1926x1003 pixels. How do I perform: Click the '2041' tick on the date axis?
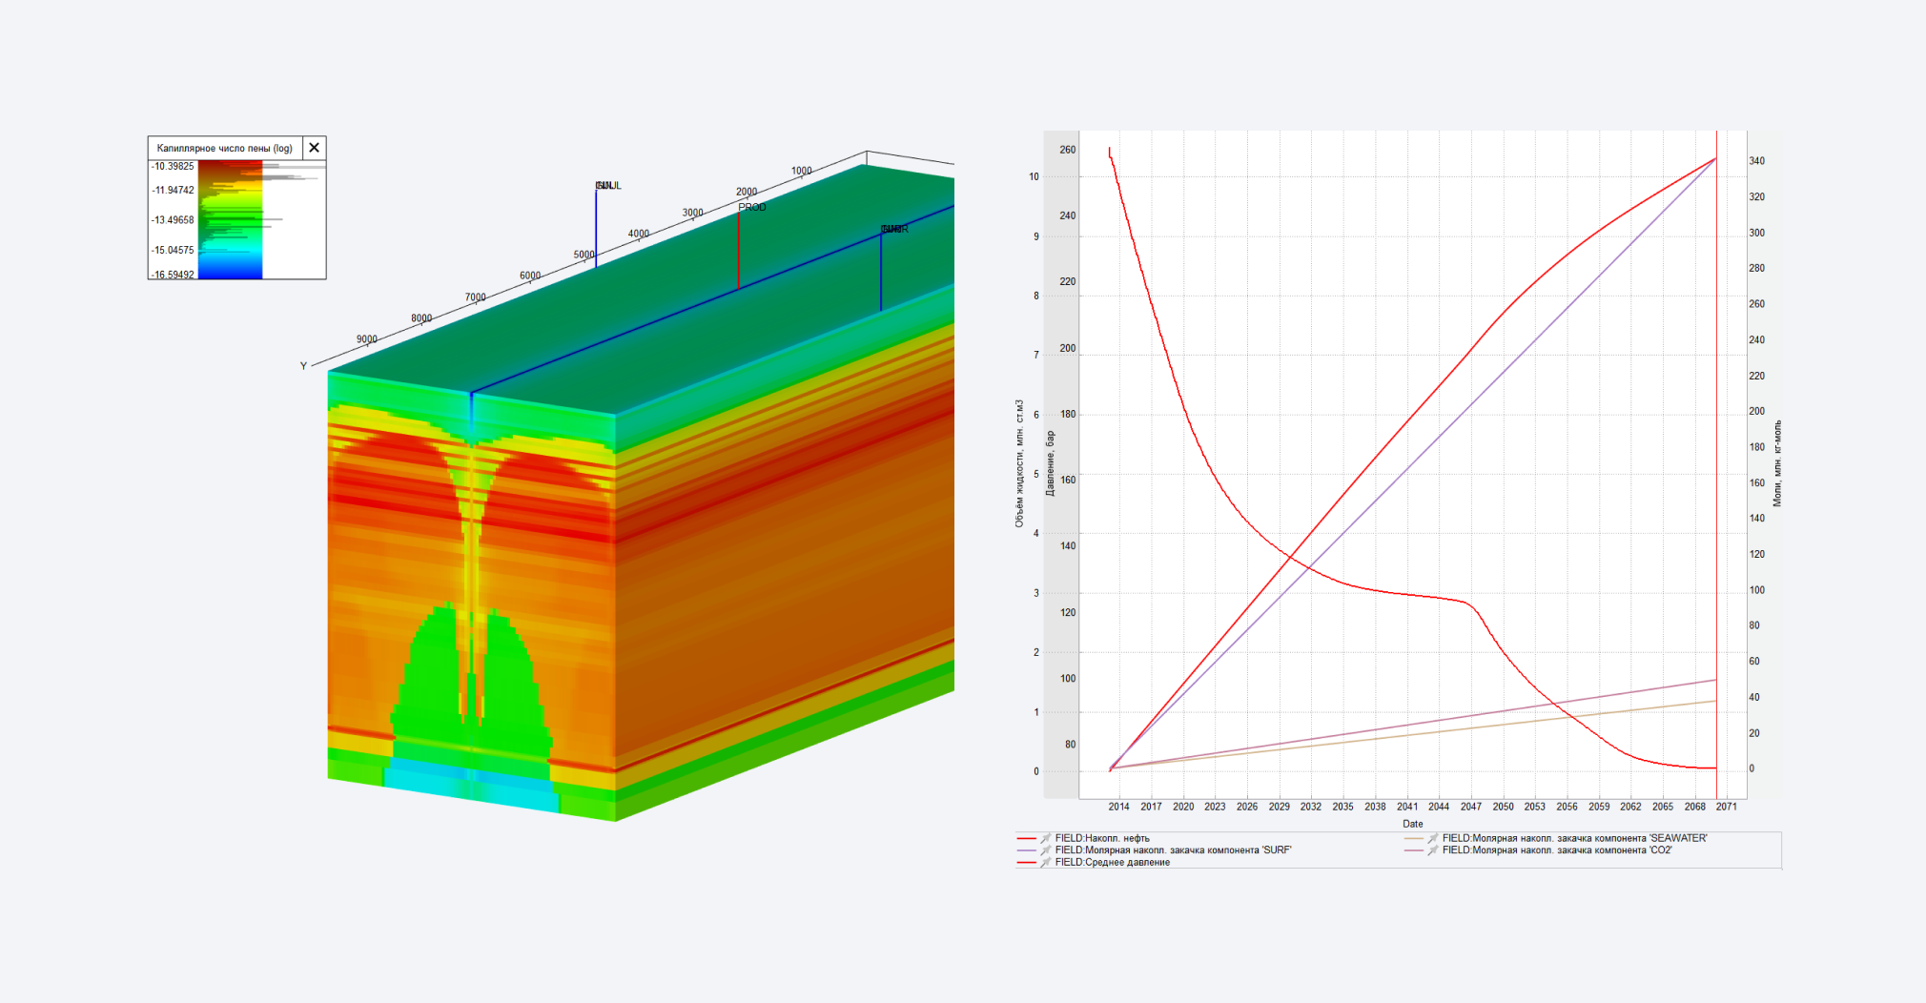pyautogui.click(x=1407, y=807)
